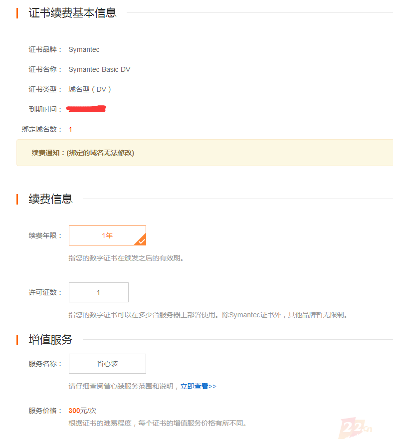
Task: Click the 许可证数 description mentioning Symantec证书
Action: [208, 315]
